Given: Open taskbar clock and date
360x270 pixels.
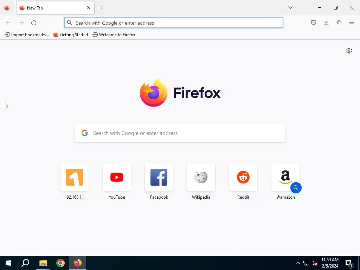Looking at the screenshot, I should 330,263.
